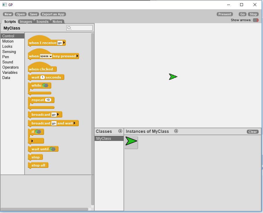This screenshot has height=213, width=263.
Task: Click the go field in when I receive block
Action: pyautogui.click(x=60, y=43)
